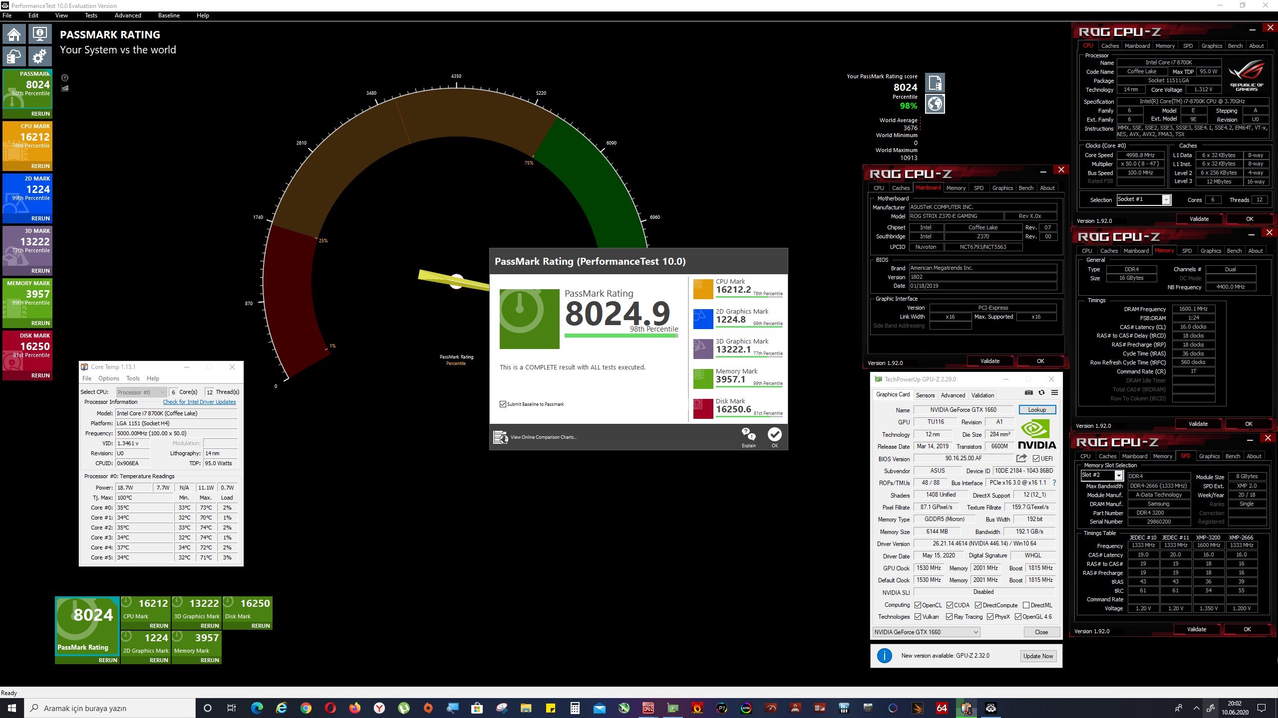Switch to the Caches tab in top CPU-Z window
The width and height of the screenshot is (1278, 718).
(x=1110, y=46)
